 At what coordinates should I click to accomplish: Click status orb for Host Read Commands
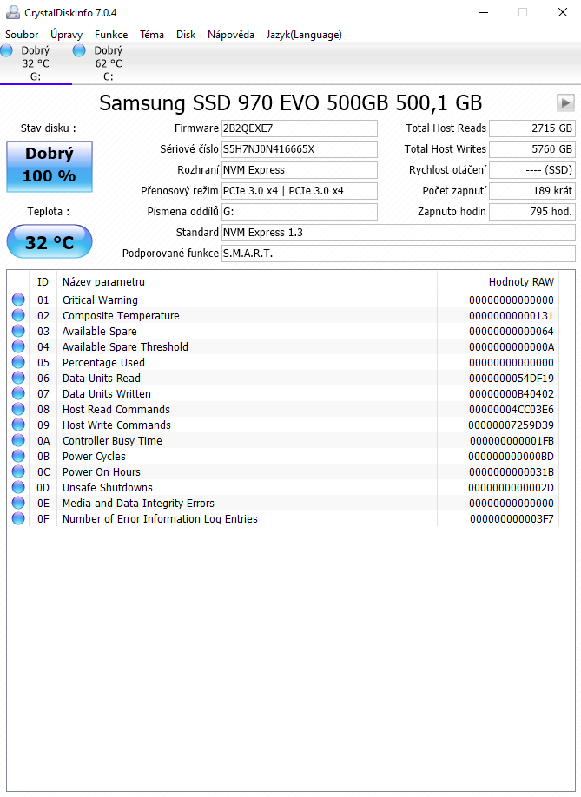pos(18,409)
